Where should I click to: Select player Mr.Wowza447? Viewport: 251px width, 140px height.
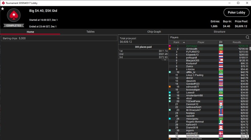click(209, 110)
